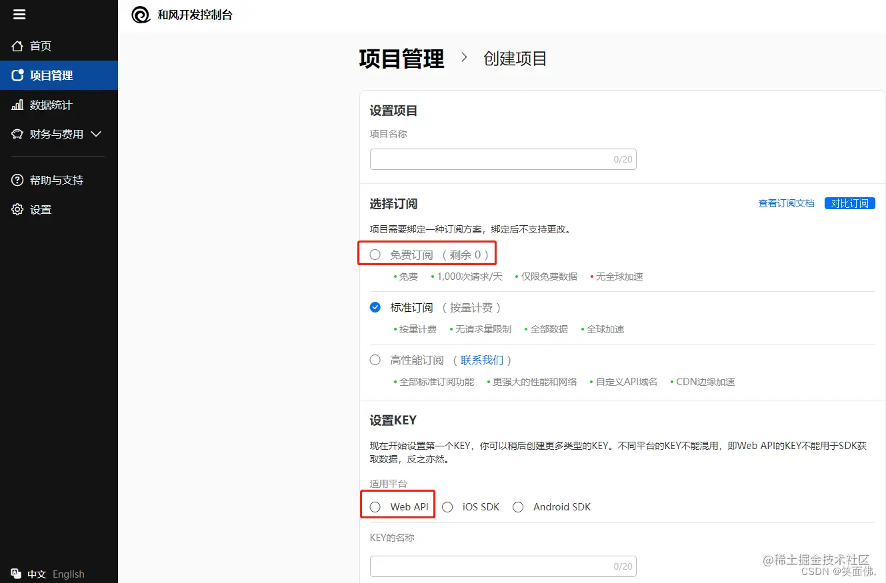Image resolution: width=886 pixels, height=583 pixels.
Task: Click the 项目名称 input field
Action: 503,159
